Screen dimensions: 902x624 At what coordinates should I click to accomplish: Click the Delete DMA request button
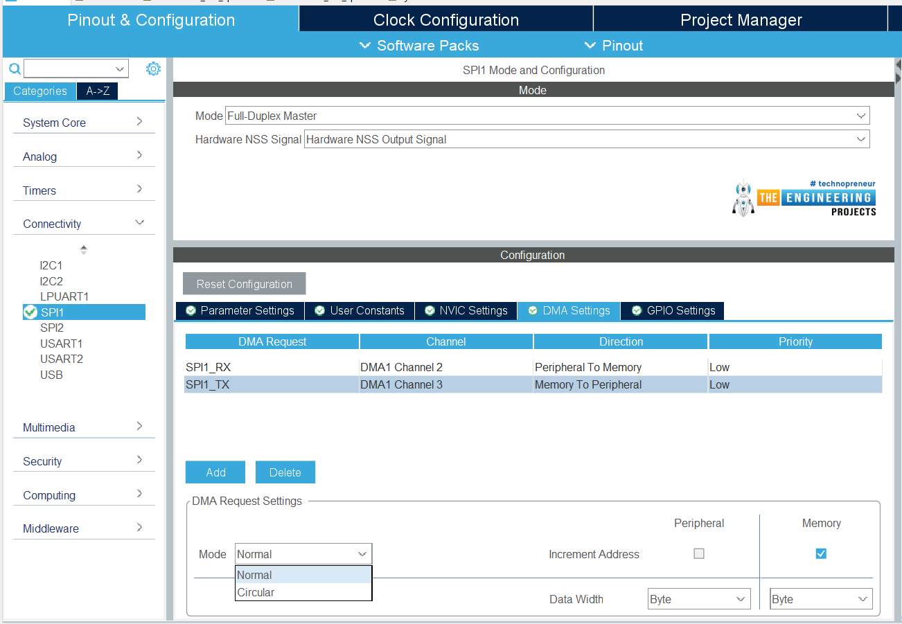pos(285,472)
